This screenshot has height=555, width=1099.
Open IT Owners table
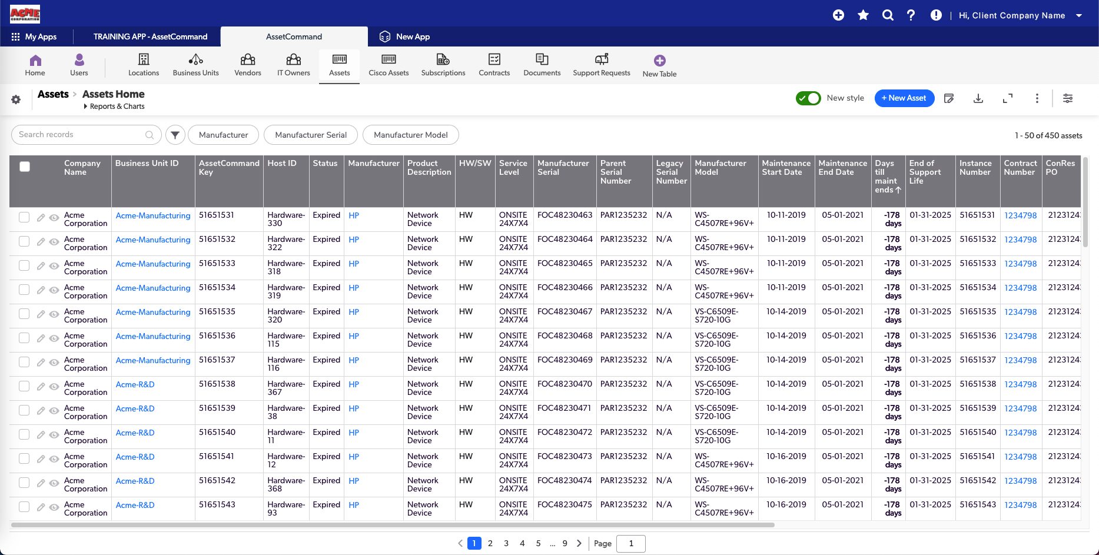[294, 65]
